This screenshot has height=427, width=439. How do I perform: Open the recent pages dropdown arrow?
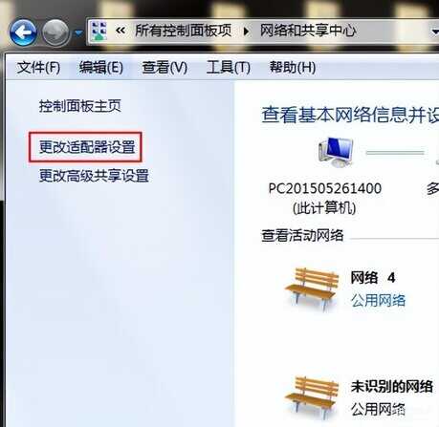78,32
